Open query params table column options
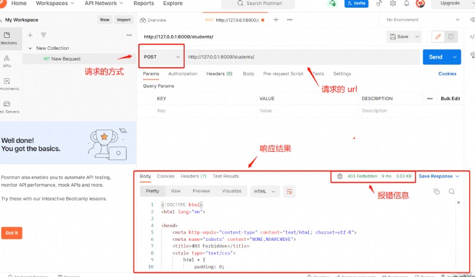The width and height of the screenshot is (475, 277). (x=429, y=98)
